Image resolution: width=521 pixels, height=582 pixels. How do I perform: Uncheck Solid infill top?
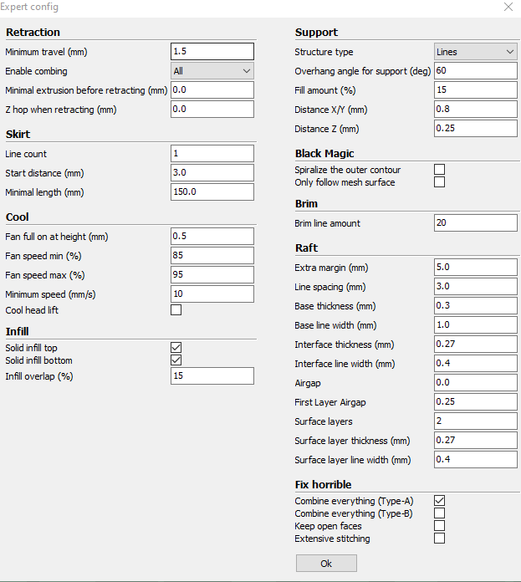point(176,348)
